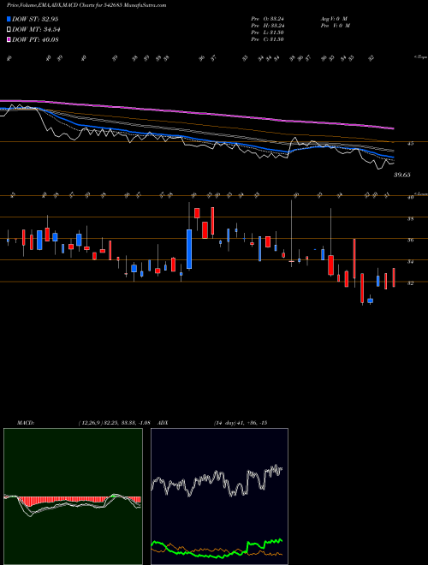Click the 45 axis label on EMA chart
This screenshot has height=565, width=428.
point(410,144)
